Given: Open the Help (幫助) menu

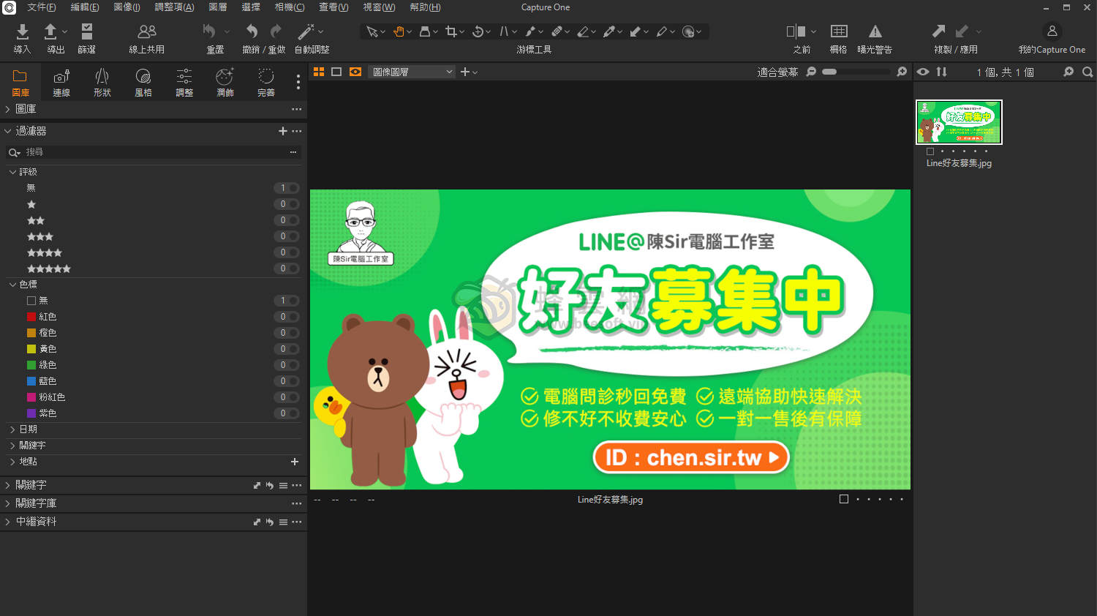Looking at the screenshot, I should pyautogui.click(x=425, y=7).
